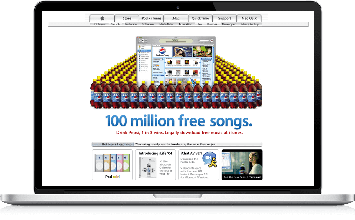The height and width of the screenshot is (220, 355).
Task: Click the Apple logo tab
Action: (102, 18)
